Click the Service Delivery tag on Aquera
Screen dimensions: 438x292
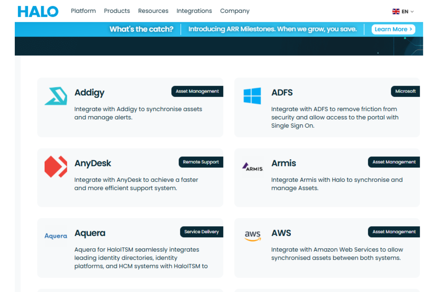[202, 232]
